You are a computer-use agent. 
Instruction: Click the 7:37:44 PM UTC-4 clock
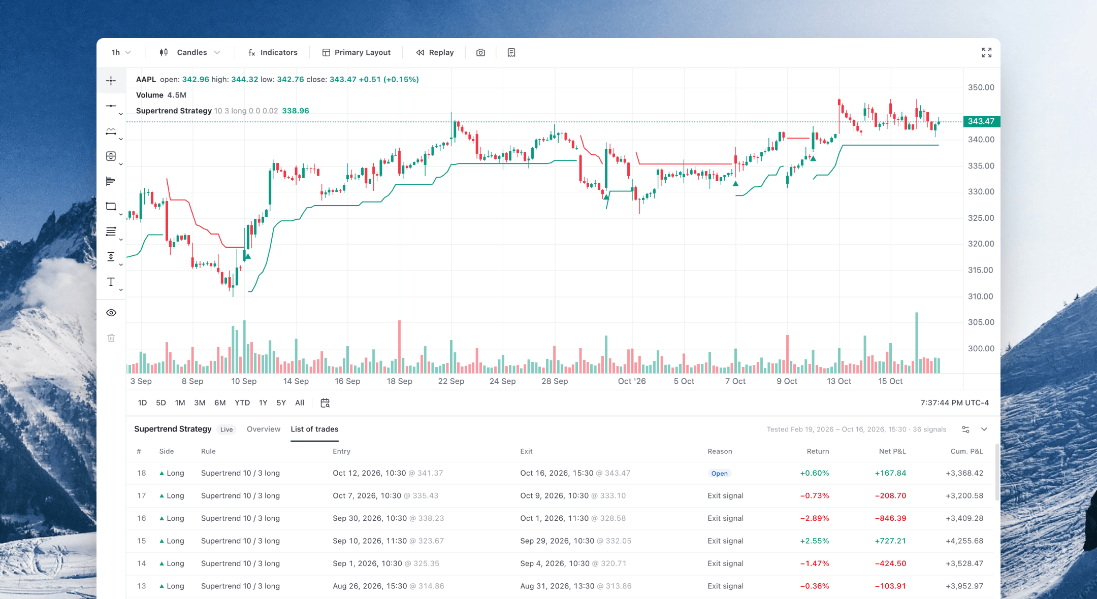(x=954, y=403)
